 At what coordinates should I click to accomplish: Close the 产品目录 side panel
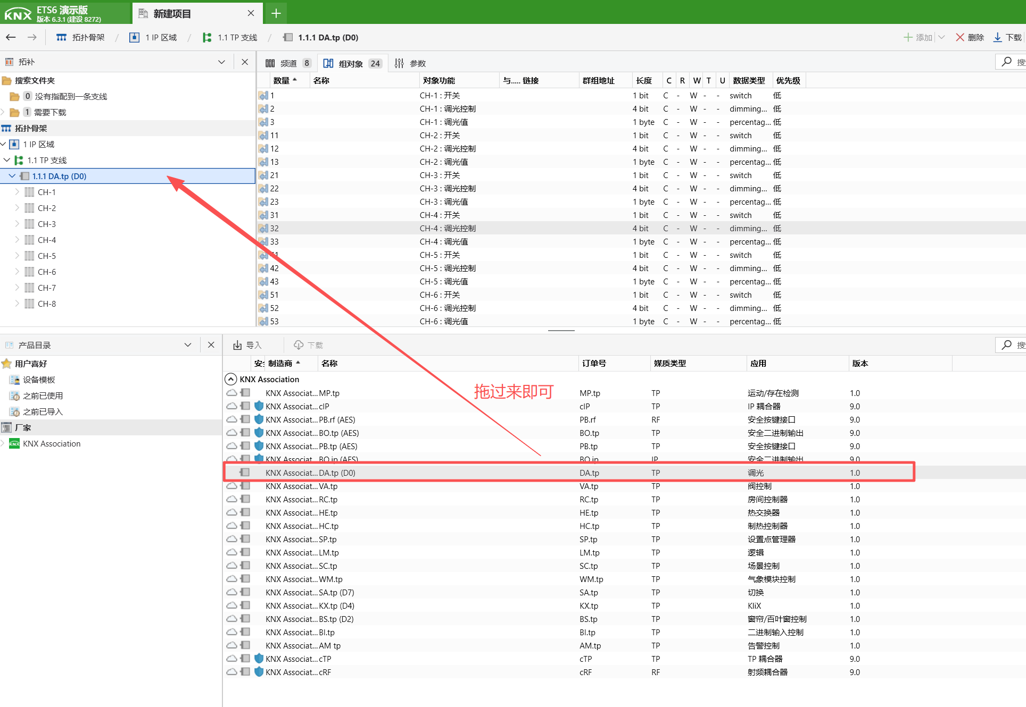click(211, 345)
